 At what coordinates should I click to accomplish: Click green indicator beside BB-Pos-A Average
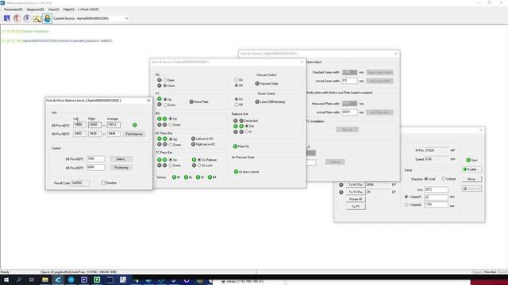[135, 125]
